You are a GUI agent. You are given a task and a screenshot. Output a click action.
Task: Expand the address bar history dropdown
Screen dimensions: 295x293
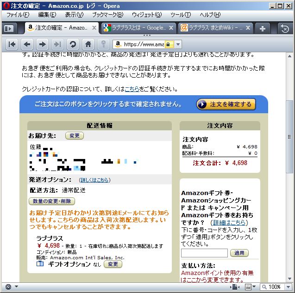click(x=178, y=44)
